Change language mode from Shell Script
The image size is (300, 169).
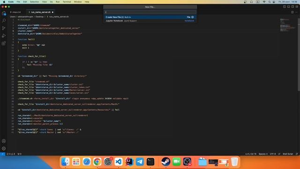[x=288, y=154]
